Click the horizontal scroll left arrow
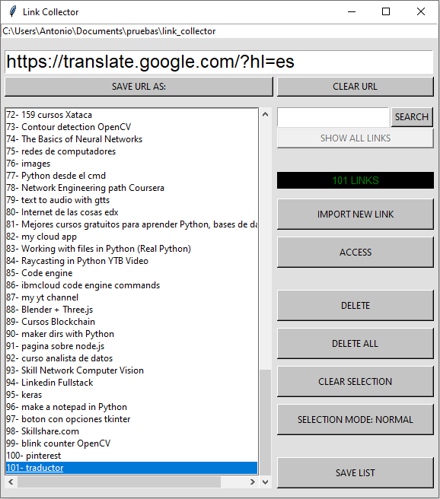Image resolution: width=440 pixels, height=499 pixels. (x=11, y=482)
